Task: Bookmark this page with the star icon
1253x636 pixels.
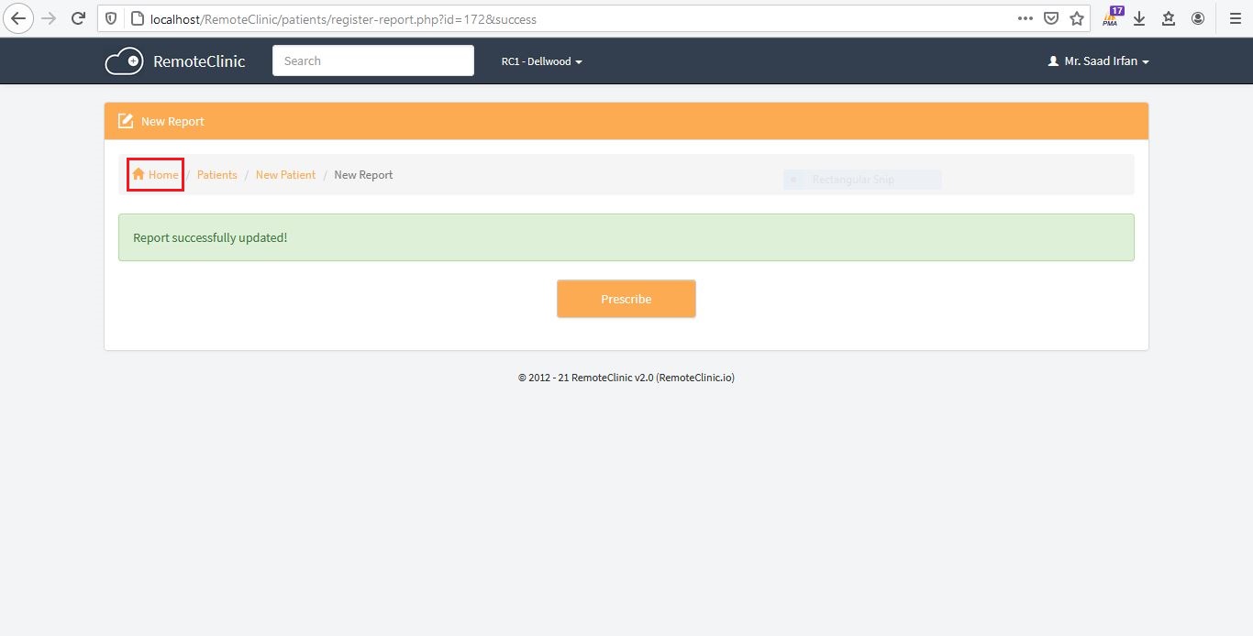Action: pyautogui.click(x=1077, y=18)
